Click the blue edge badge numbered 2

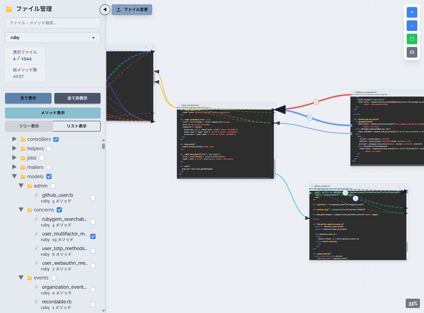tap(355, 198)
